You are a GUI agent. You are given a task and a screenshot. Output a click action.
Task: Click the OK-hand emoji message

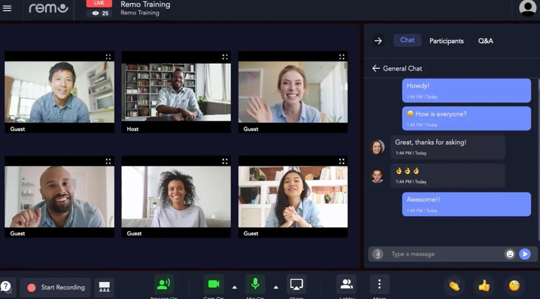448,175
